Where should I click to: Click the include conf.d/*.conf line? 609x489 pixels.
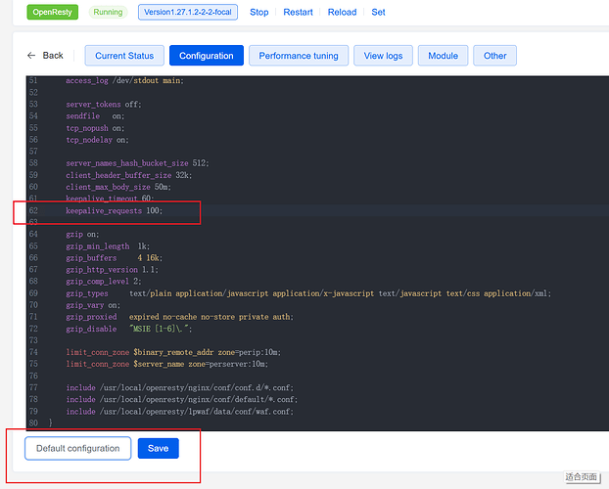[180, 387]
